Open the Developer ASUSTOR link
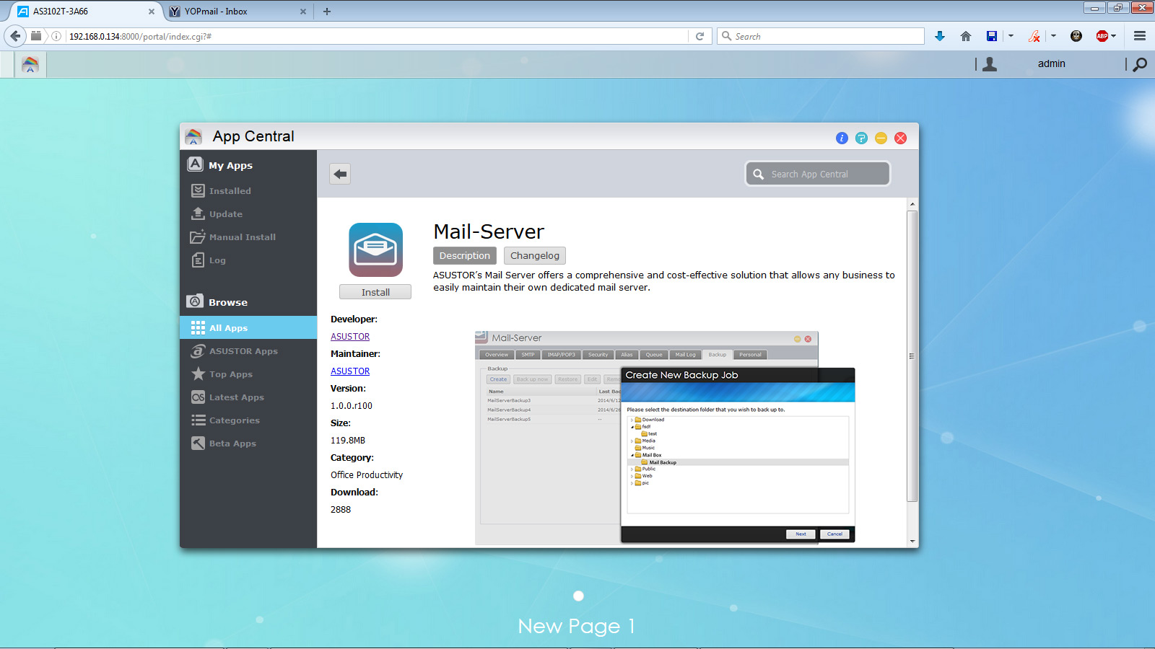The height and width of the screenshot is (649, 1155). (350, 337)
